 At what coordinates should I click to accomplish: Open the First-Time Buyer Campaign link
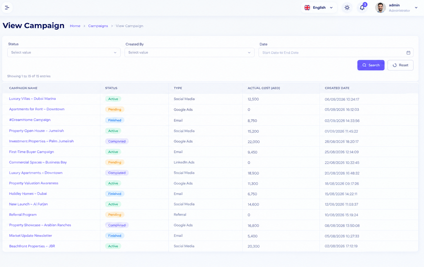[x=32, y=152]
